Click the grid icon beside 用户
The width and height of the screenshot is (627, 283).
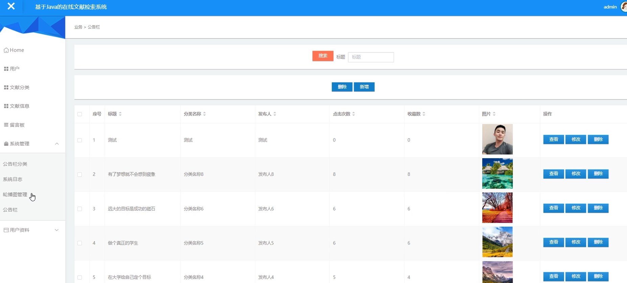(x=6, y=69)
